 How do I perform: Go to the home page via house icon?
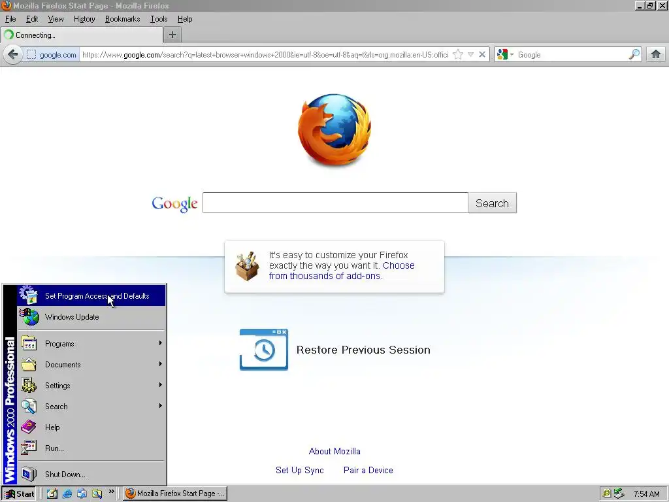(656, 55)
